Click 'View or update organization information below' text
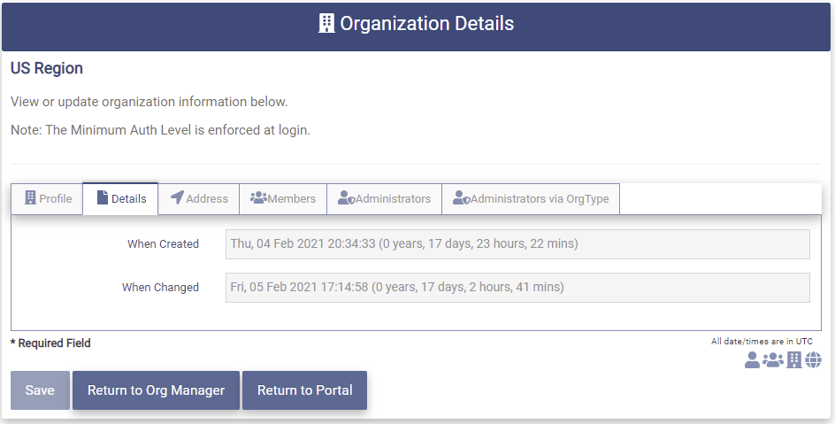The height and width of the screenshot is (424, 835). [x=149, y=102]
